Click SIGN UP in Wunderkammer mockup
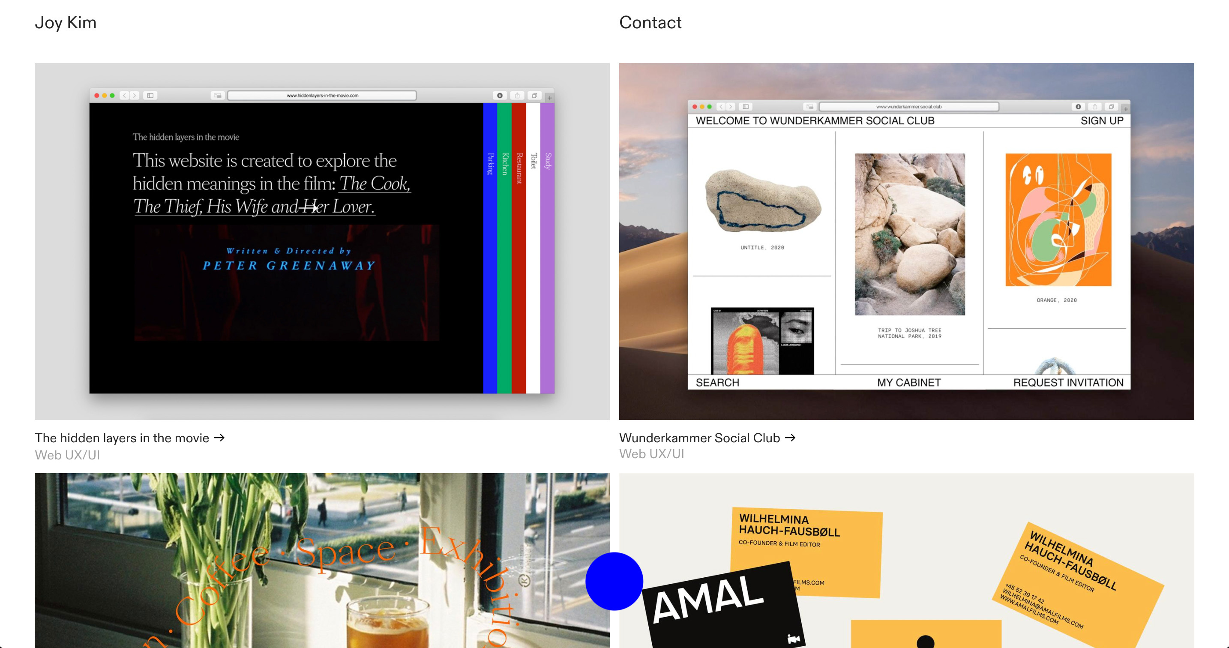Image resolution: width=1229 pixels, height=648 pixels. coord(1102,121)
